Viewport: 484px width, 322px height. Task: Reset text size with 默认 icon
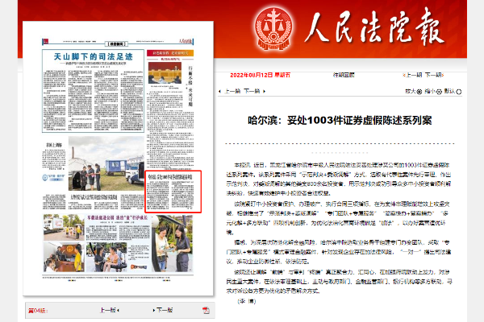(x=461, y=92)
